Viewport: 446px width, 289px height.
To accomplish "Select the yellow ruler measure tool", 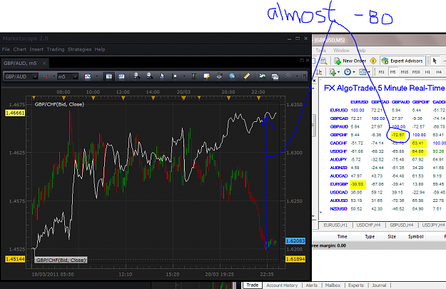I will pos(247,76).
